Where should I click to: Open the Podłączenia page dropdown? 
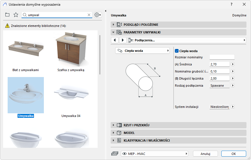point(187,40)
